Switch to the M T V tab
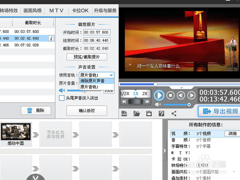 [56, 10]
